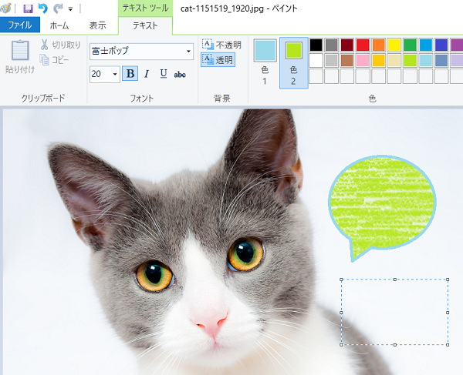Toggle Underline formatting

point(164,74)
